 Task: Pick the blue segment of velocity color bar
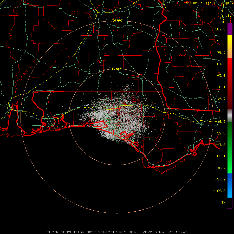[x=230, y=185]
